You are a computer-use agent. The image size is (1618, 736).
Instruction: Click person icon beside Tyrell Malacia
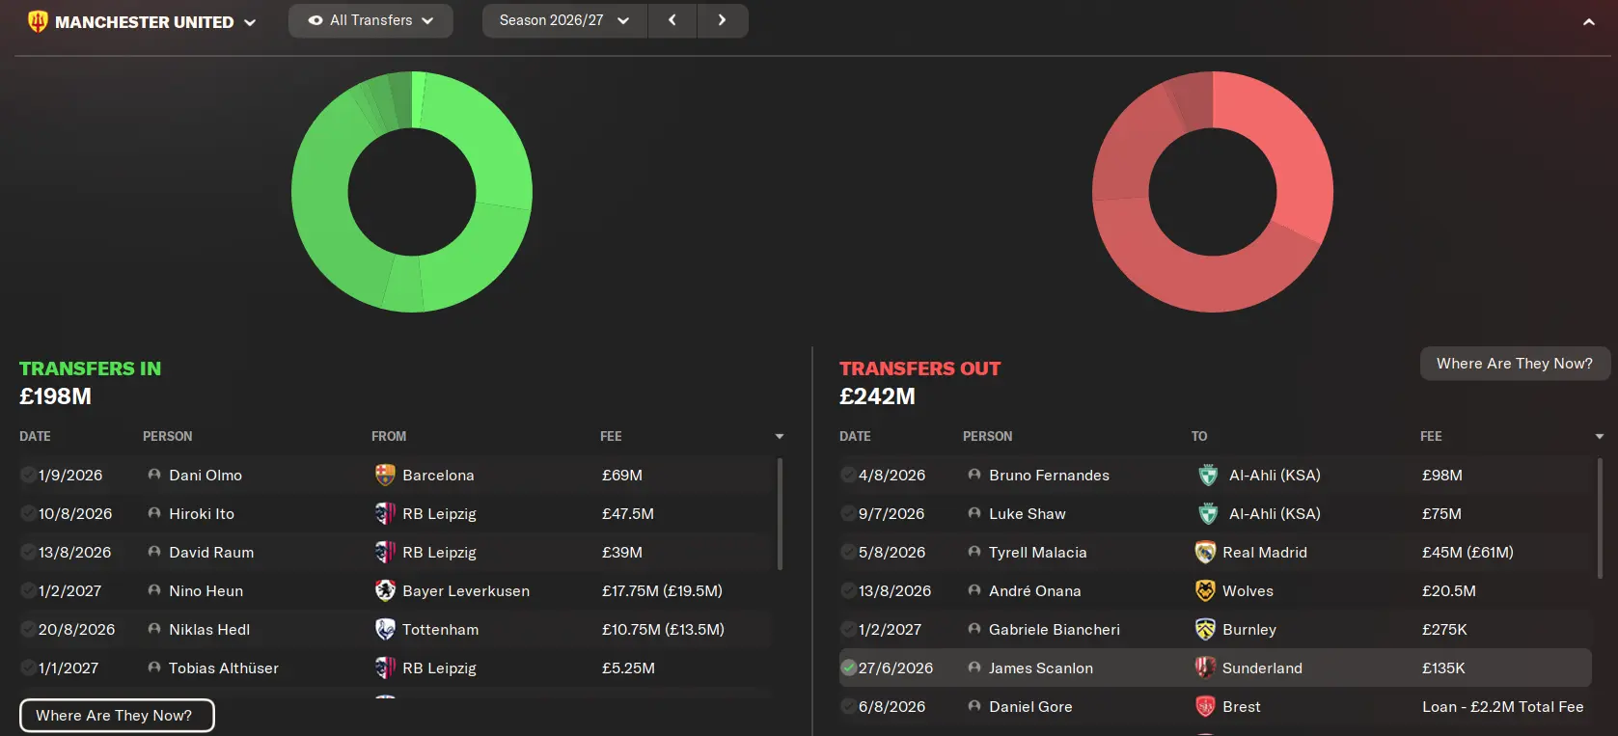974,552
